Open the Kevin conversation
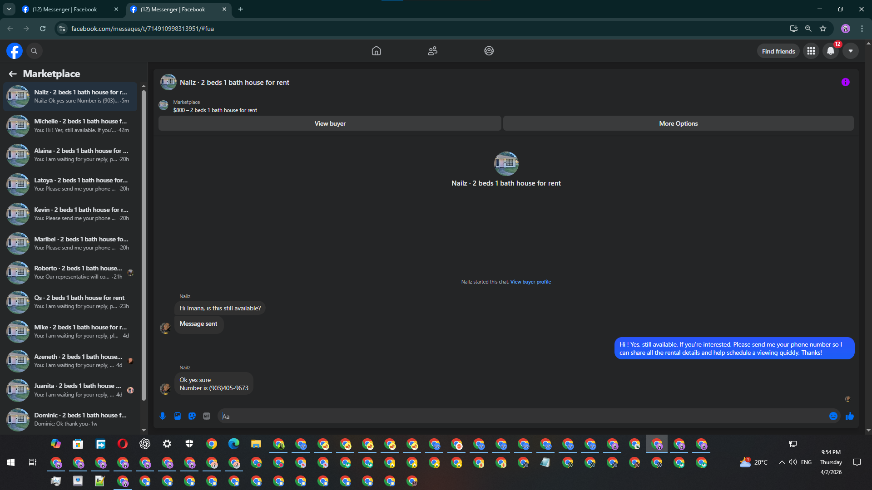Screen dimensions: 872x490 70,214
